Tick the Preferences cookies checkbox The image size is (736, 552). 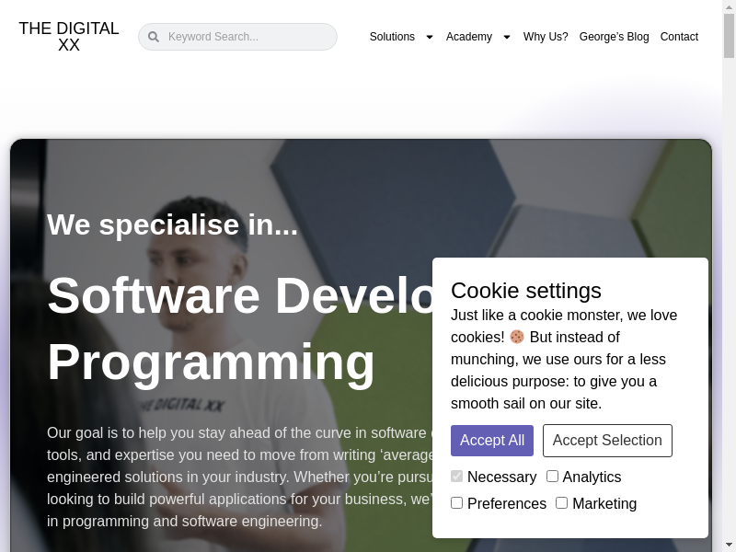[457, 503]
